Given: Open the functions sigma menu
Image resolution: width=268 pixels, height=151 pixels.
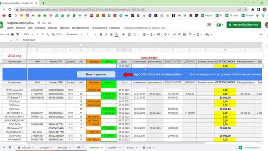Looking at the screenshot, I should coord(199,34).
